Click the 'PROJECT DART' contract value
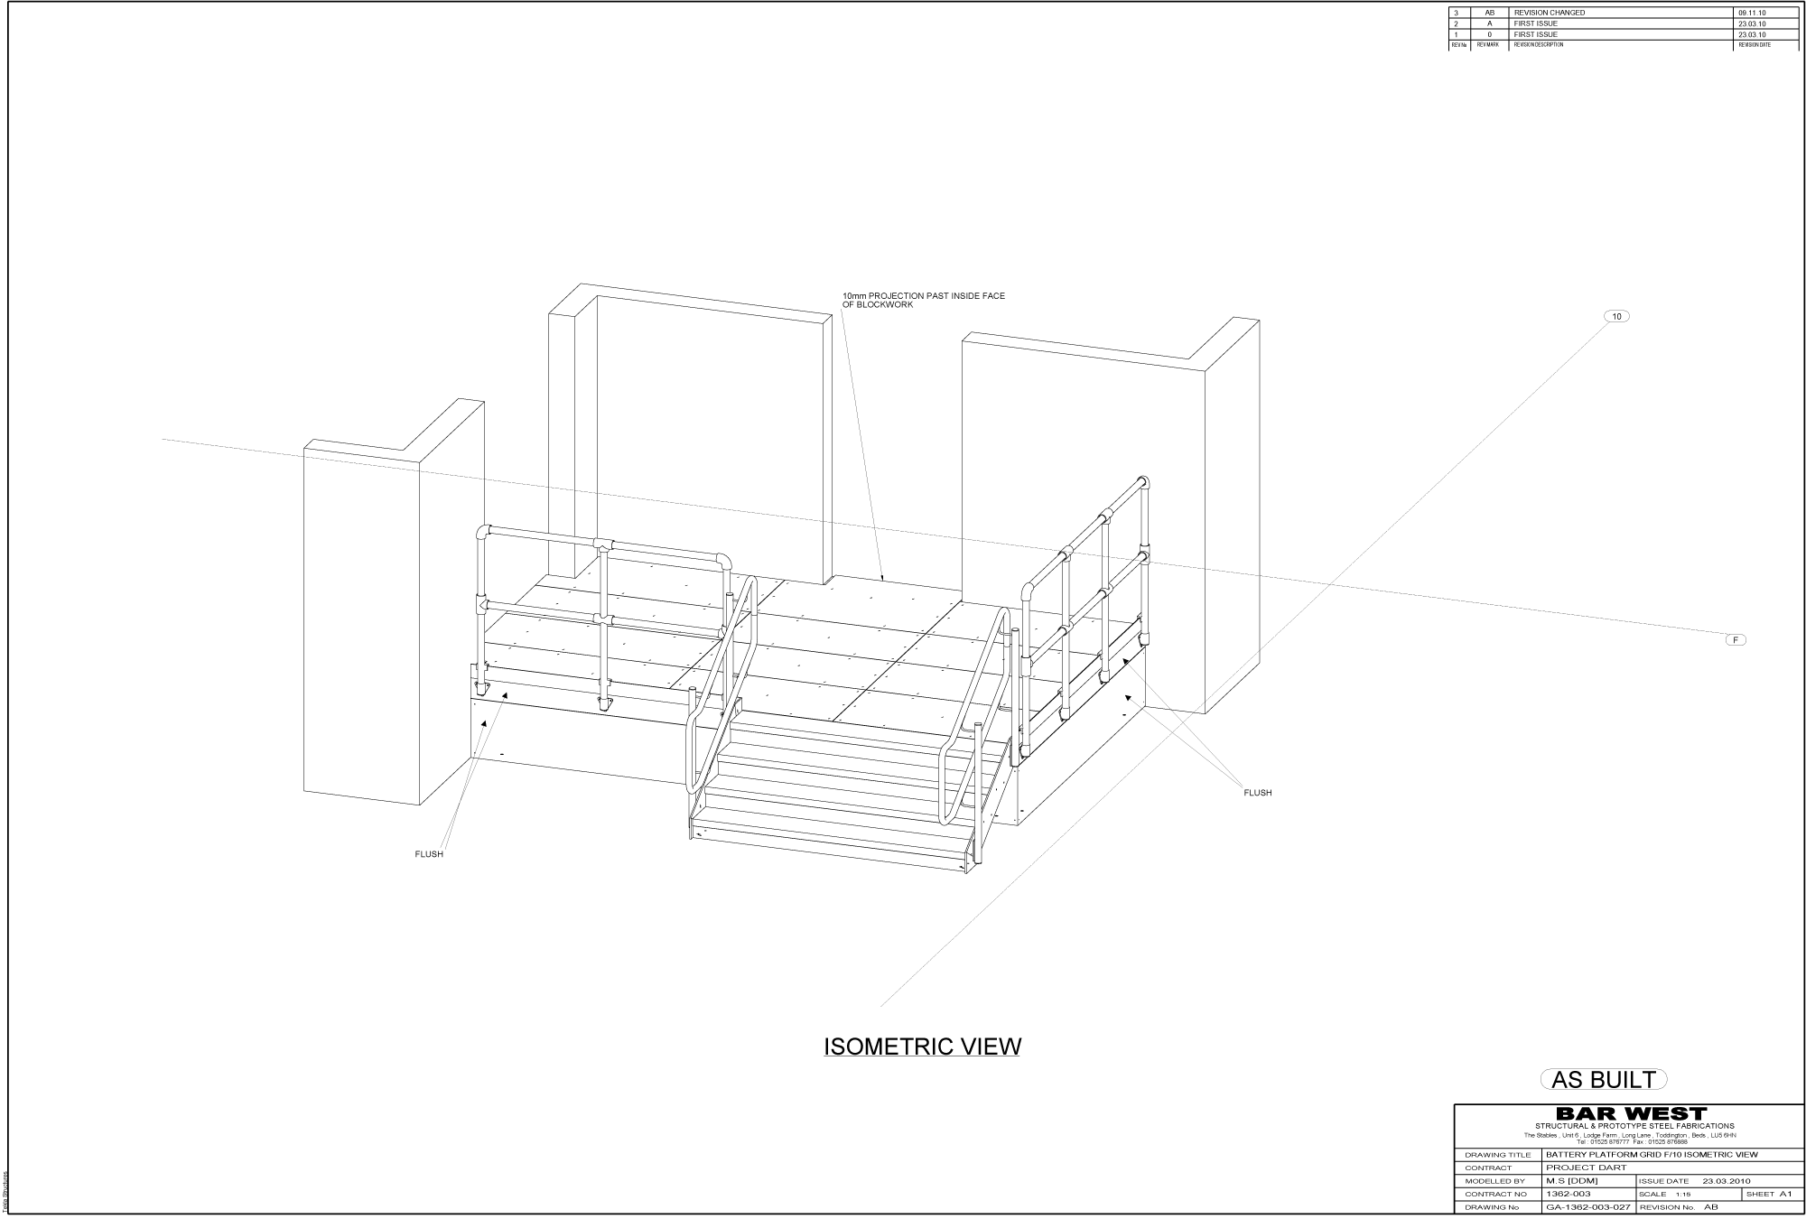Viewport: 1806px width, 1219px height. (1587, 1168)
